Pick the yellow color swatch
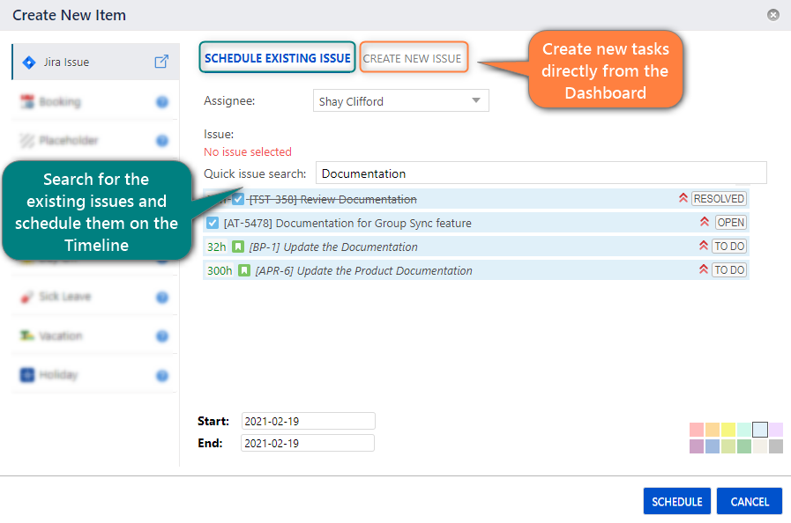 (x=728, y=430)
